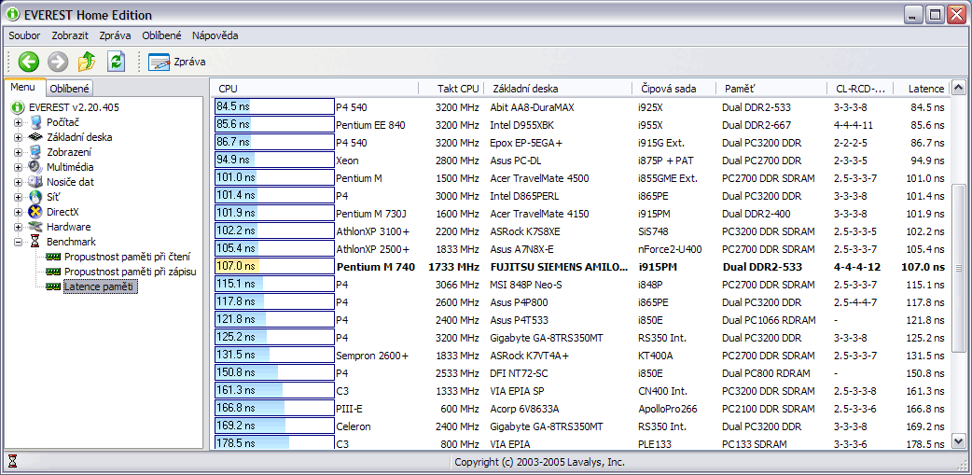Click the green Back arrow icon
The image size is (972, 475).
coord(29,62)
